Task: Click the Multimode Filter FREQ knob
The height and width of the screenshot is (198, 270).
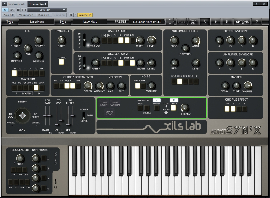Action: click(x=174, y=40)
